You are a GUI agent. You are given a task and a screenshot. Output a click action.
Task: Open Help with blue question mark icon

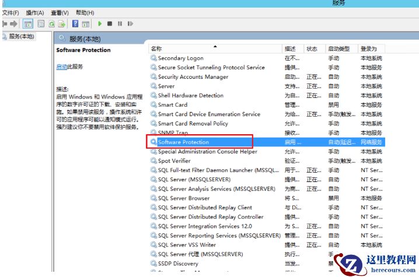(x=75, y=24)
